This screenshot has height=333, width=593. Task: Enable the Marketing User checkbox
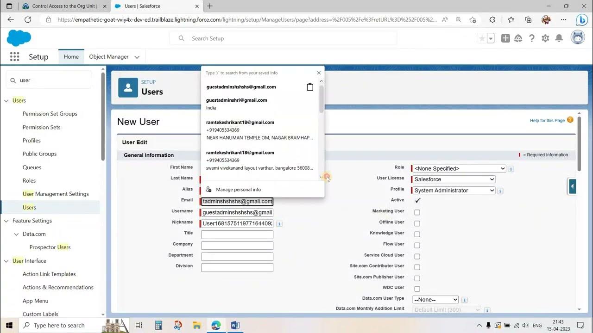pyautogui.click(x=417, y=212)
